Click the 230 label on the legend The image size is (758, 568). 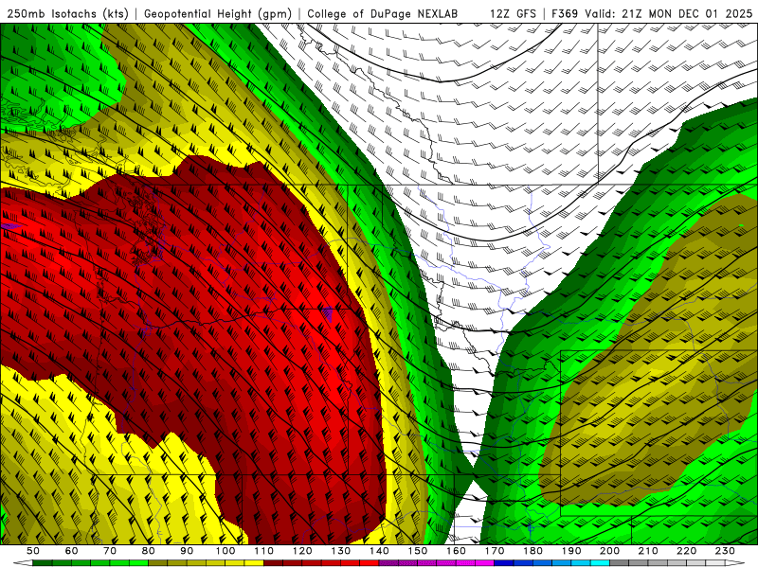click(x=725, y=551)
